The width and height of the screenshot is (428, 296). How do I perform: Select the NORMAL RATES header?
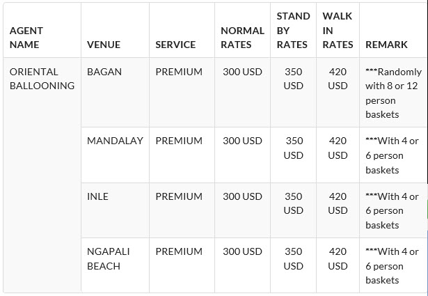(242, 38)
